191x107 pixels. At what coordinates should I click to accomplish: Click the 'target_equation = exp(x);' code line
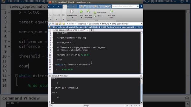[72, 38]
